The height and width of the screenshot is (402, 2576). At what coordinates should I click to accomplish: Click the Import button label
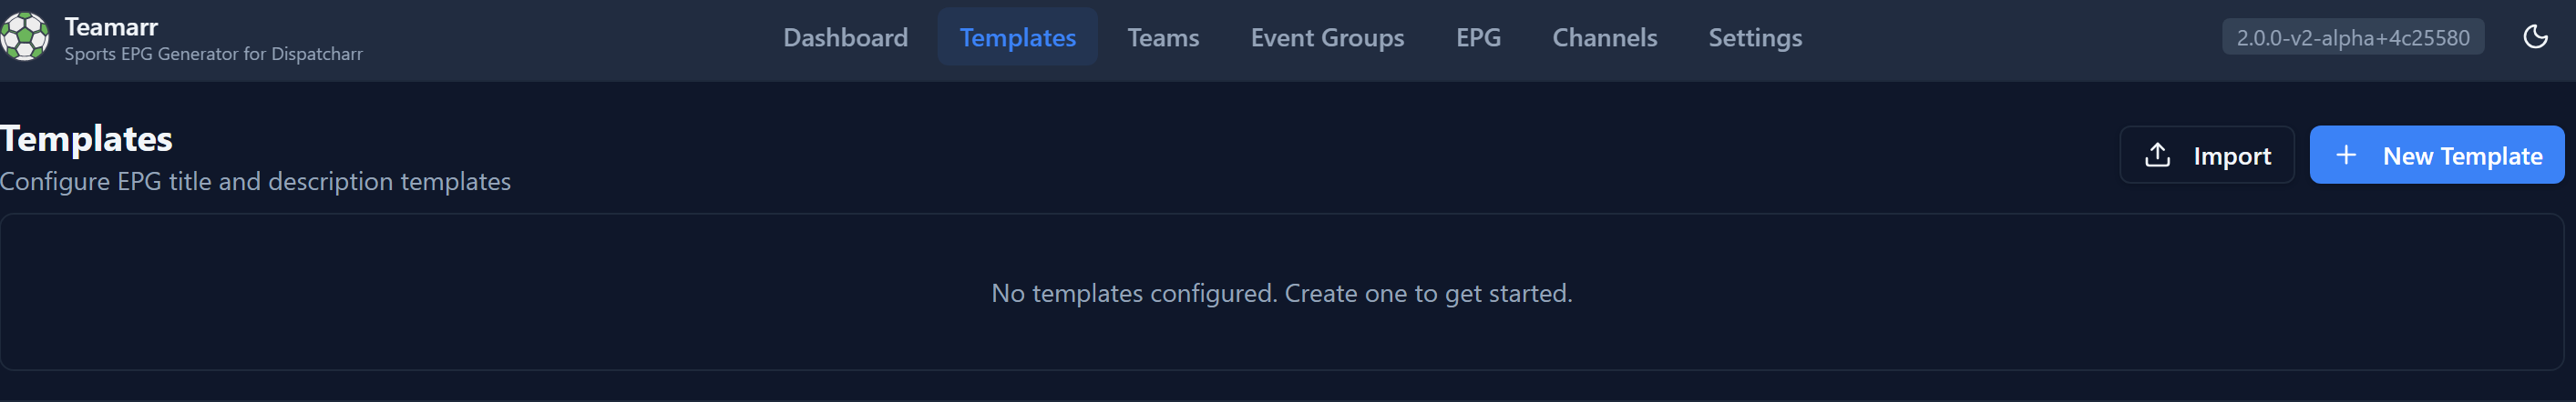click(x=2232, y=156)
